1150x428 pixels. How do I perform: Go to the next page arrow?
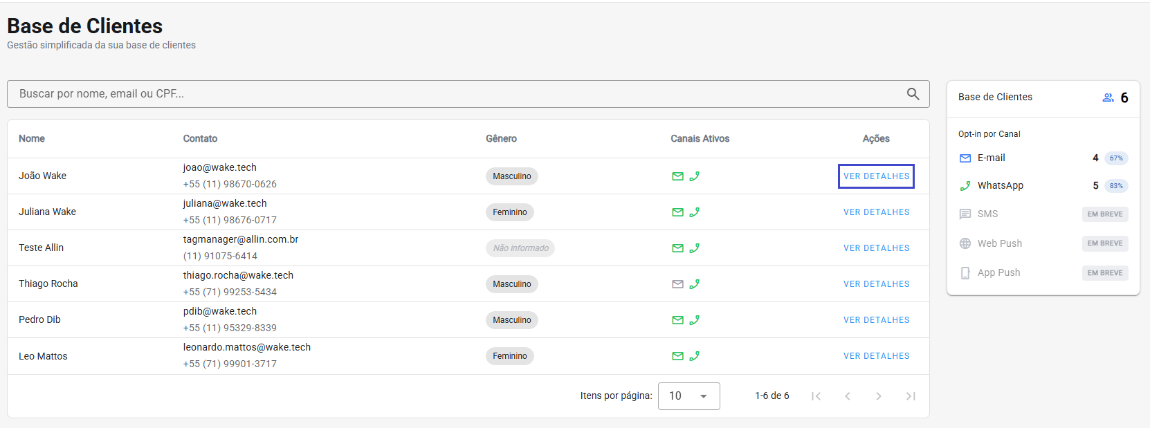coord(879,396)
